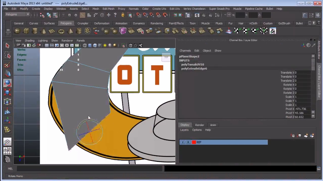Create a polygon plane from shelf
Image resolution: width=323 pixels, height=181 pixels.
pos(52,31)
